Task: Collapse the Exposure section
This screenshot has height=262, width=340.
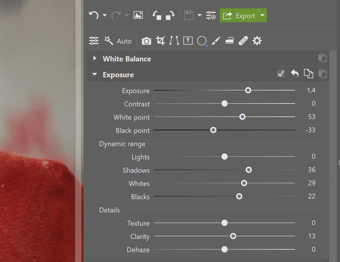Action: click(94, 74)
